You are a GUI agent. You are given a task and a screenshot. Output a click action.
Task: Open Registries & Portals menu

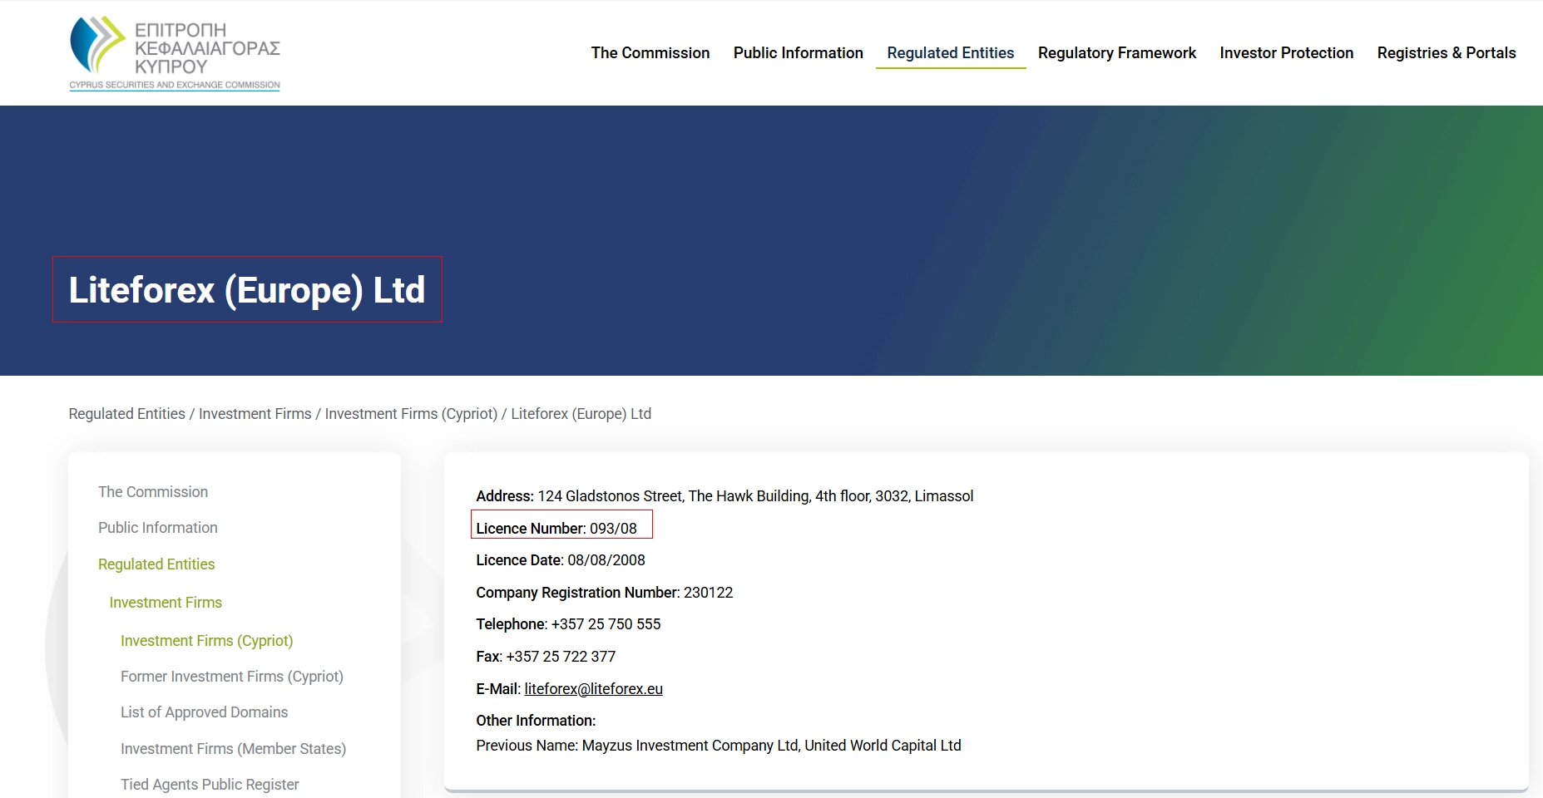click(x=1447, y=53)
